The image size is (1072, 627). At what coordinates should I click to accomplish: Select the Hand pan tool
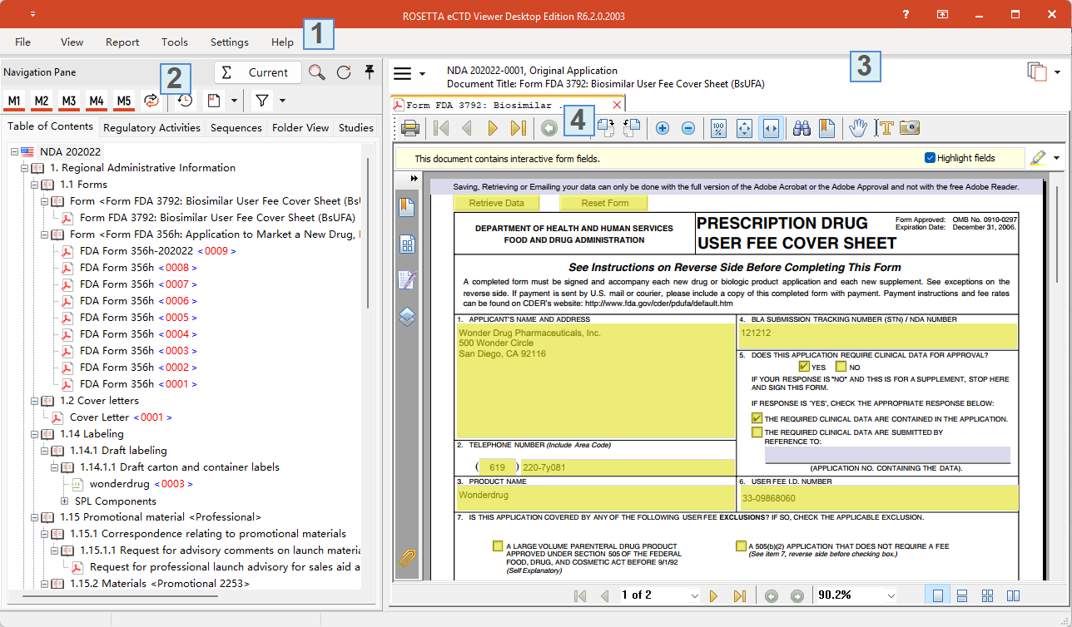pos(858,128)
